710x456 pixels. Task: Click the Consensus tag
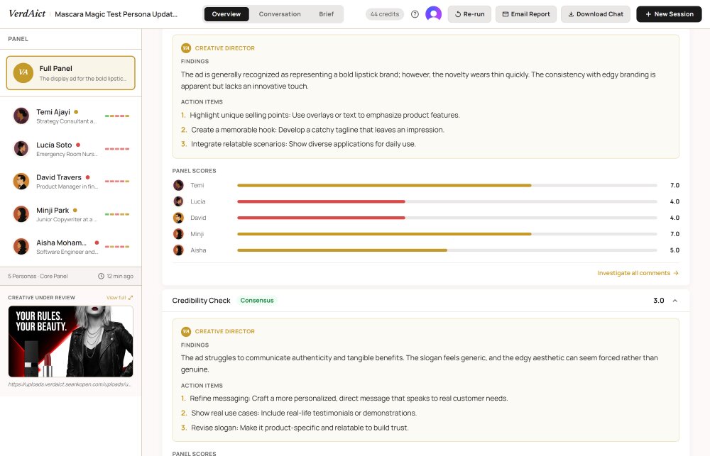(x=257, y=301)
